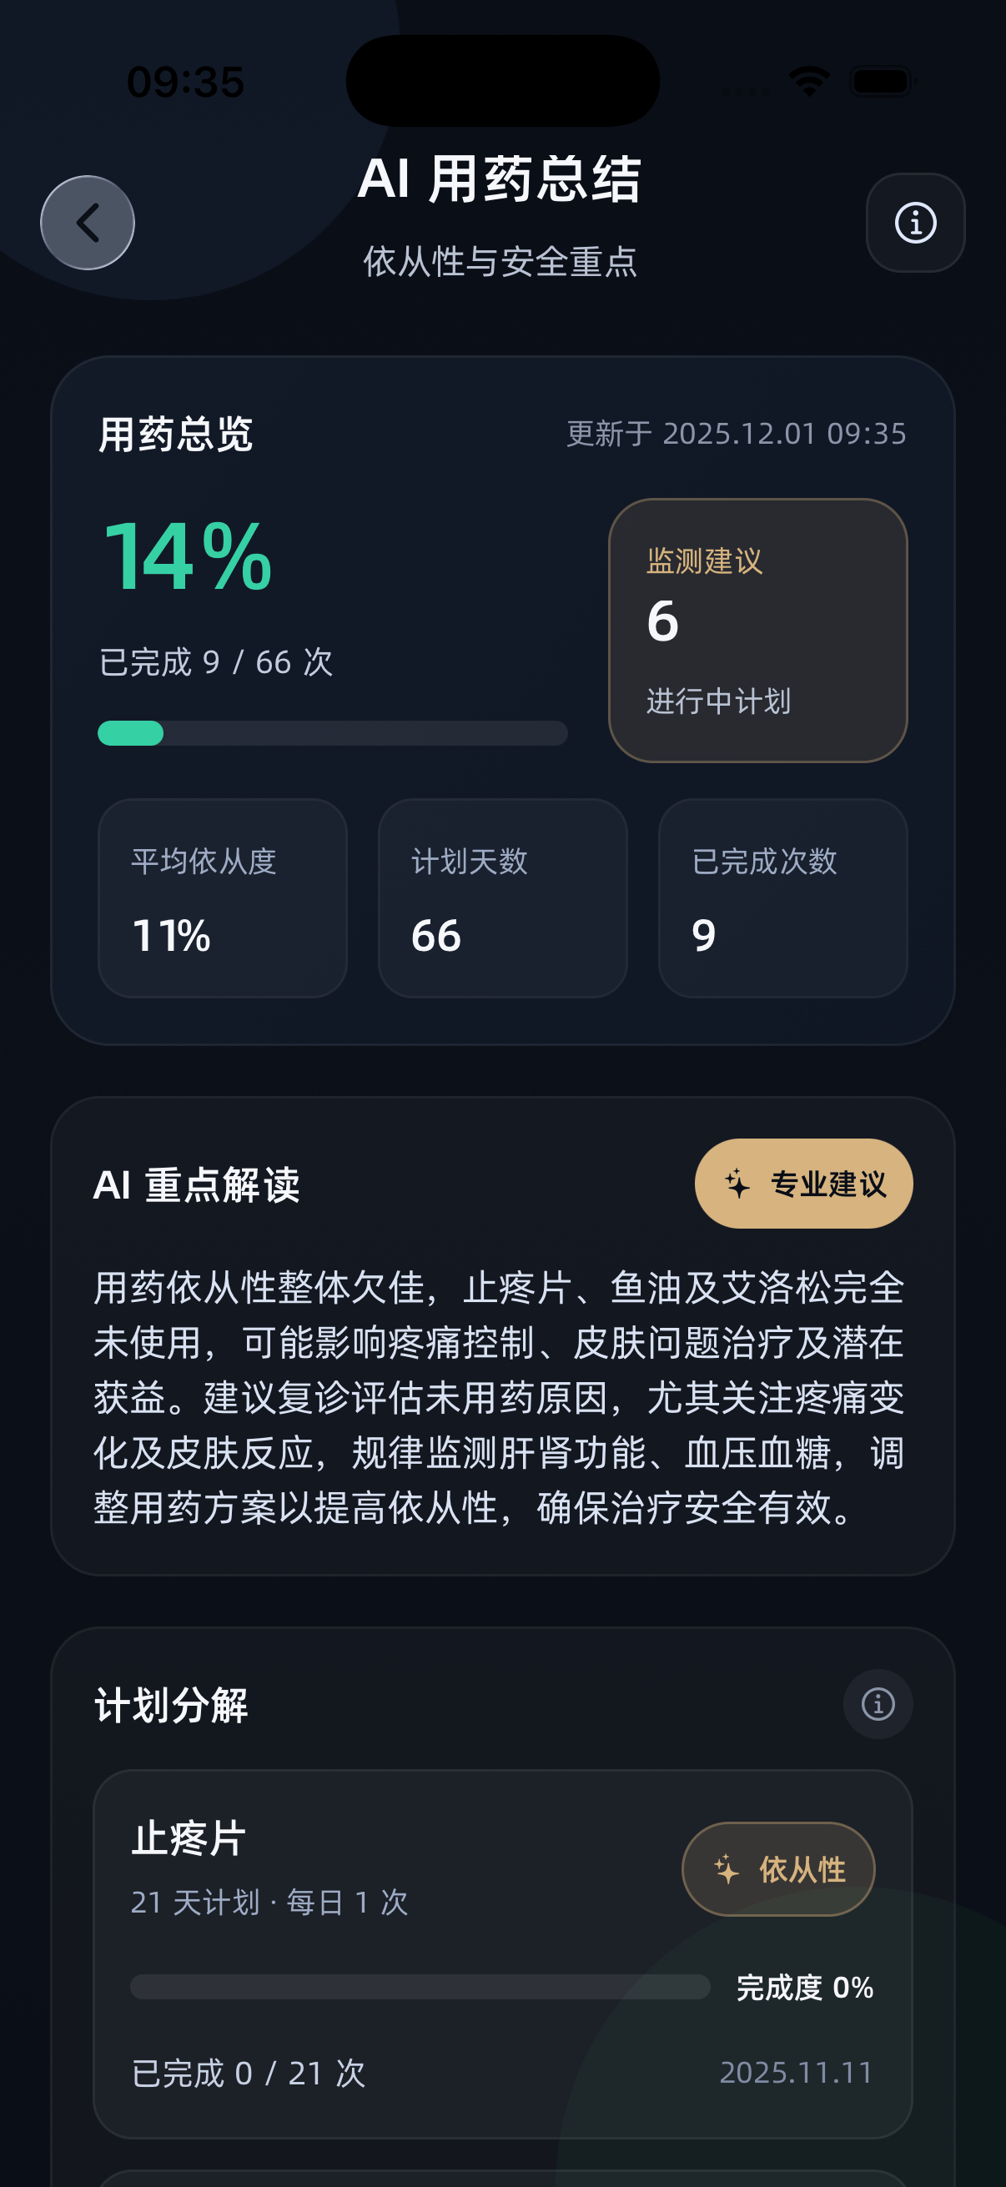Tap the Wi-Fi status icon
The height and width of the screenshot is (2187, 1006).
(x=809, y=83)
